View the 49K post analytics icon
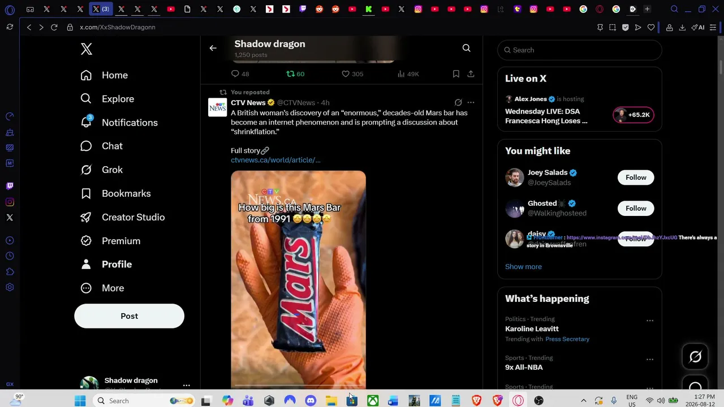The width and height of the screenshot is (724, 407). [408, 74]
